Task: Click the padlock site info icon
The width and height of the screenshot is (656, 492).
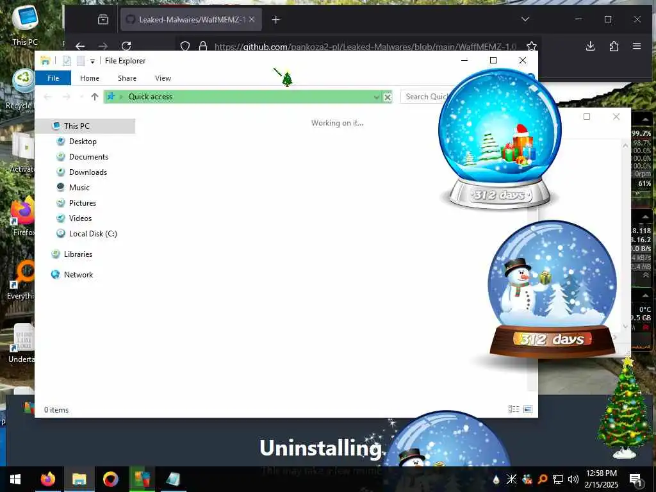Action: (203, 46)
